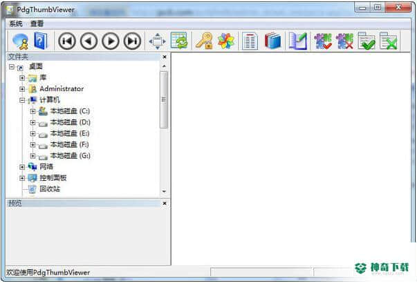Select 本地磁盘 (C:) drive
417x283 pixels.
point(71,111)
